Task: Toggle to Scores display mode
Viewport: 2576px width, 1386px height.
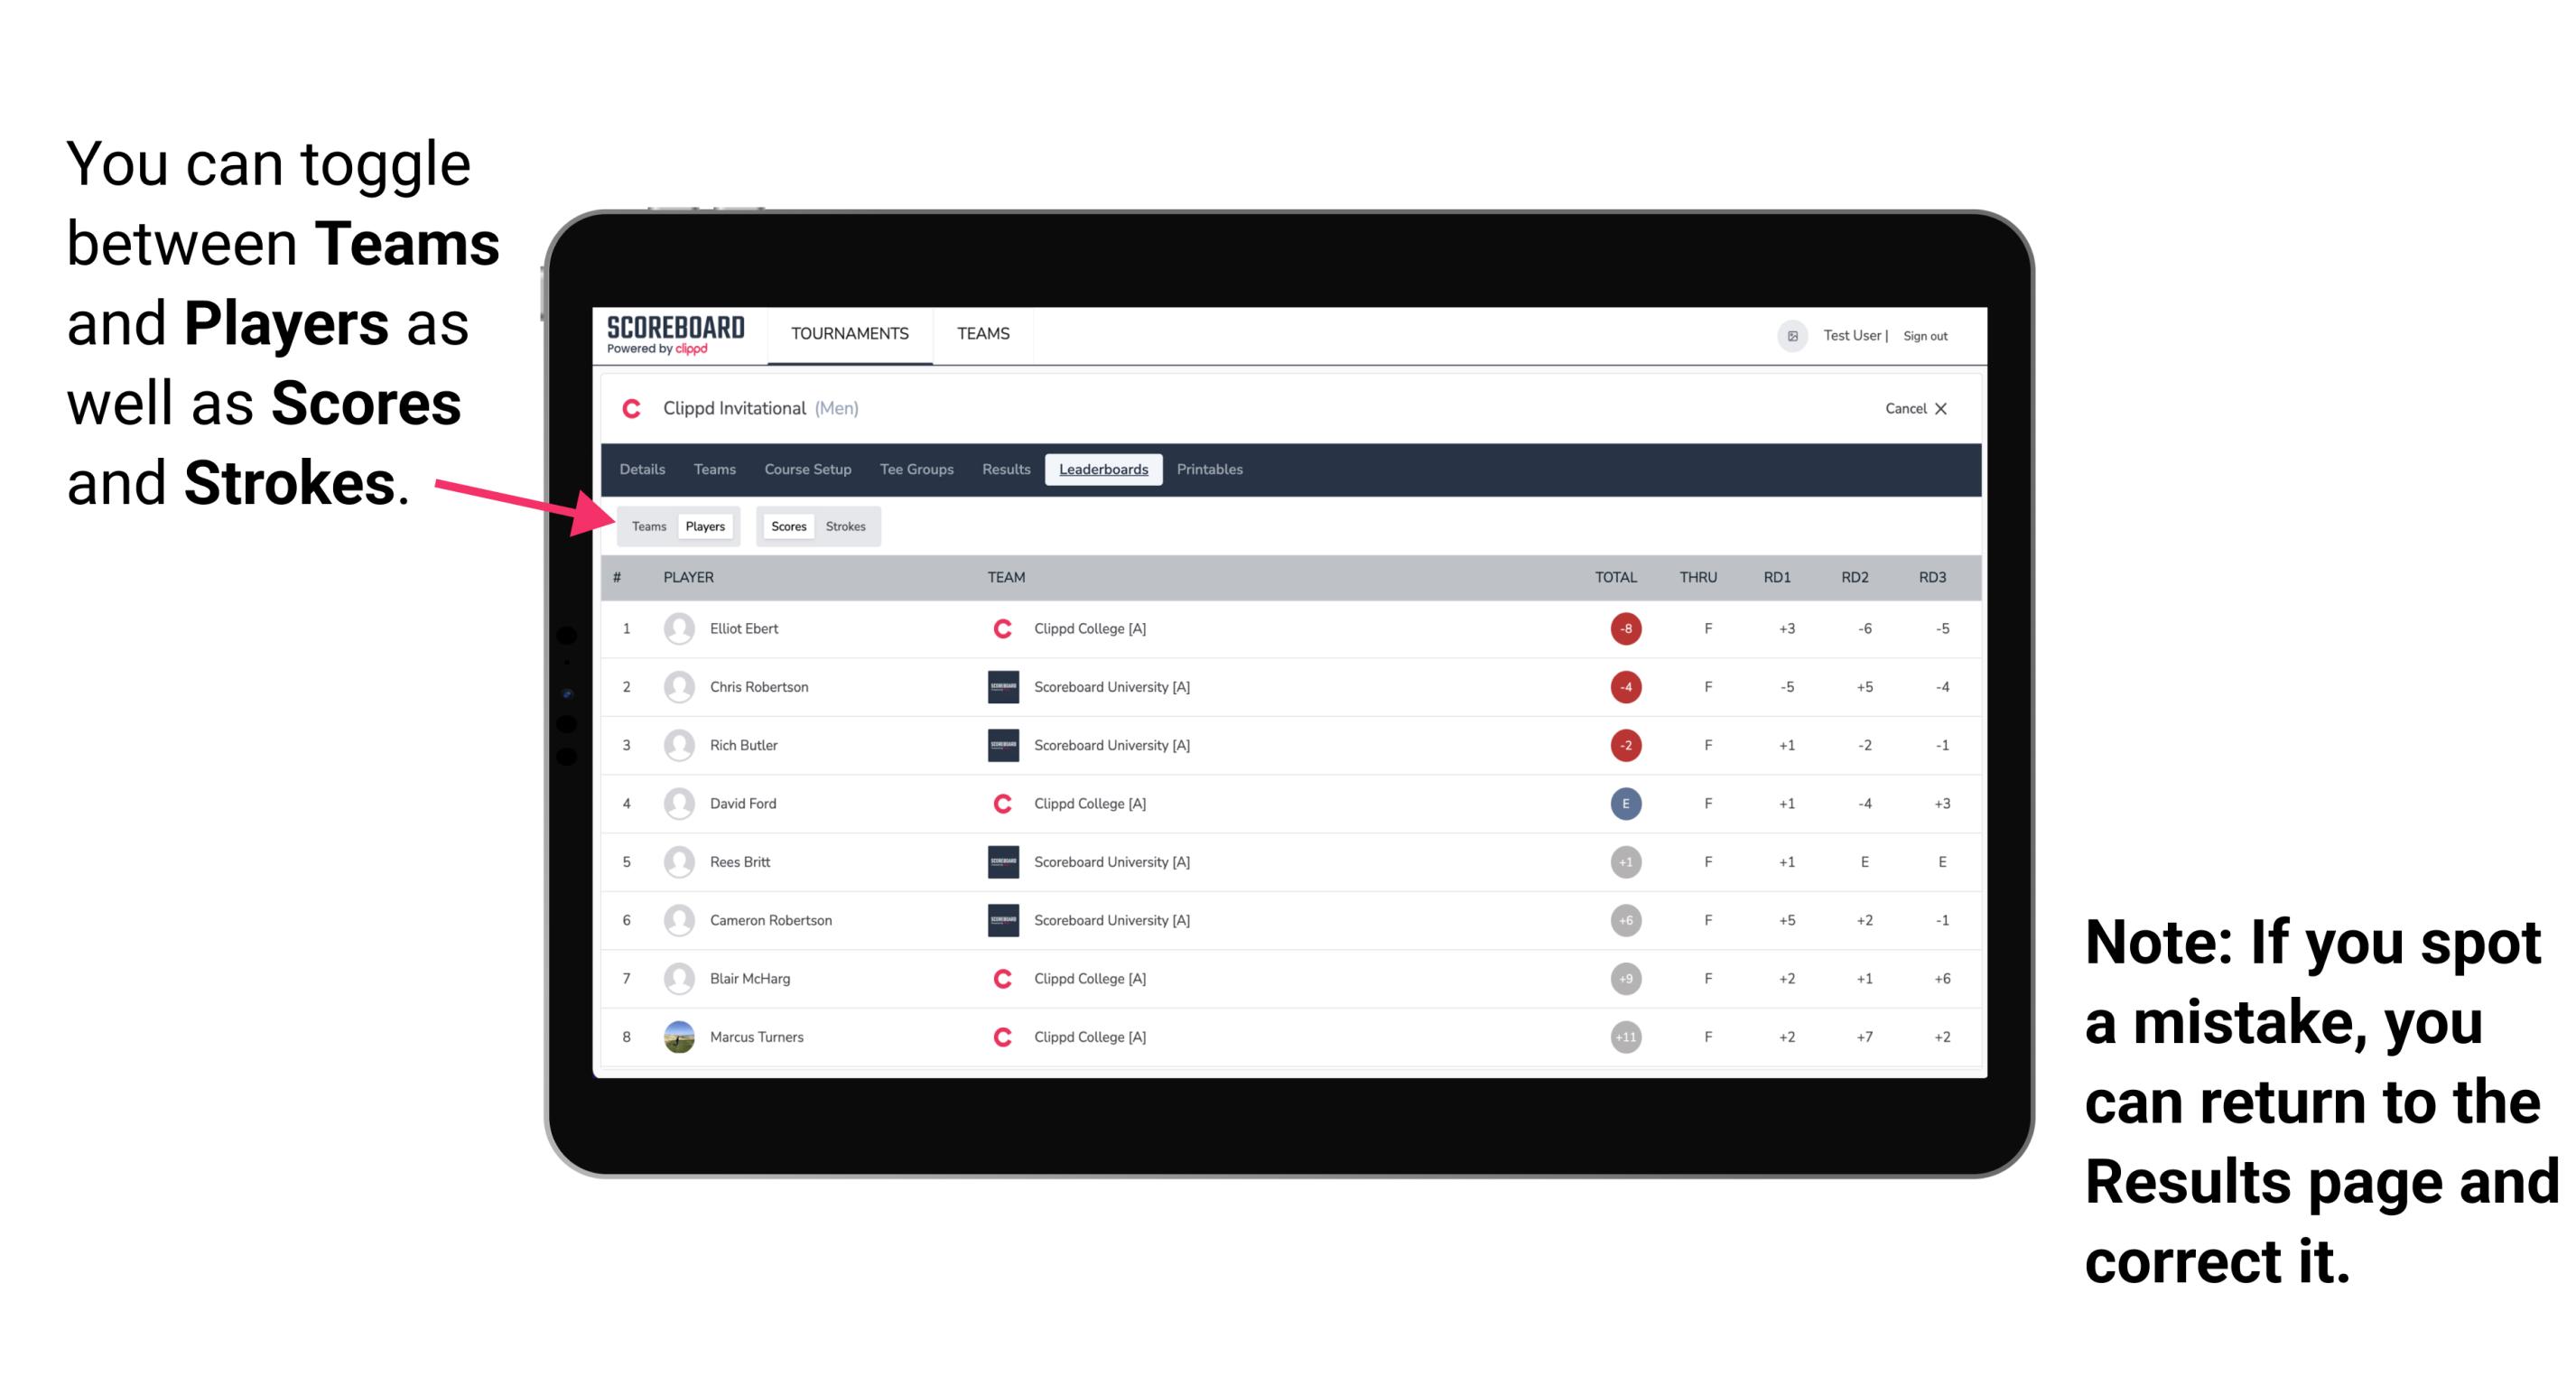Action: click(786, 526)
